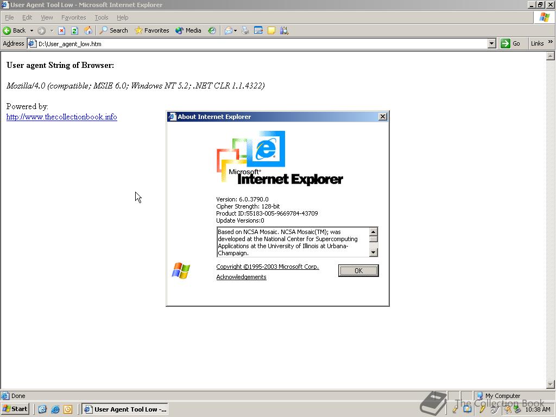
Task: Click the Stop loading icon
Action: tap(62, 30)
